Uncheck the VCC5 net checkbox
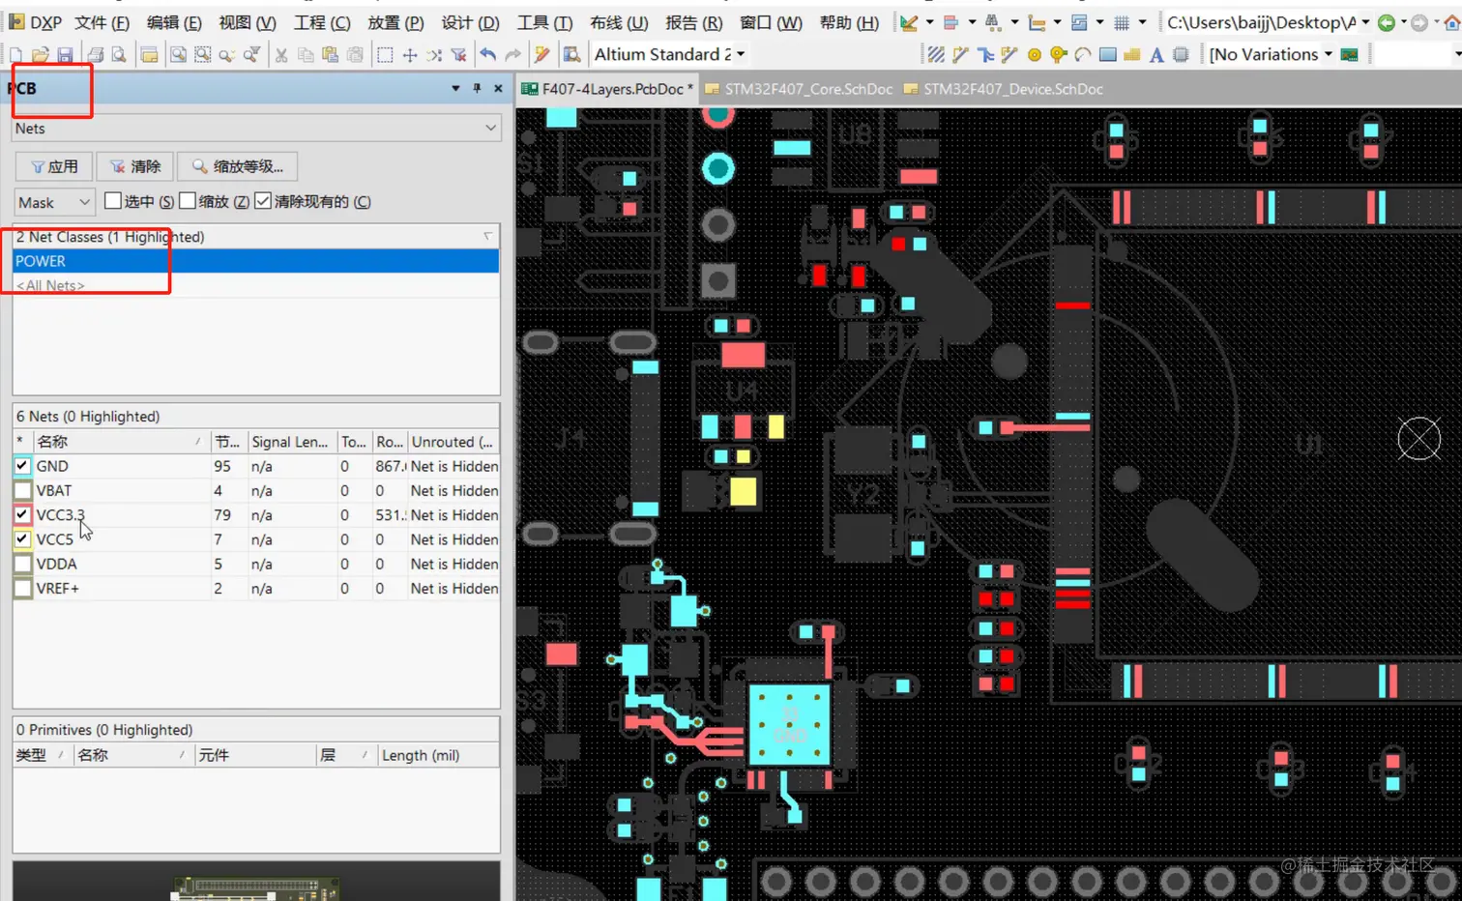1462x901 pixels. pyautogui.click(x=22, y=539)
